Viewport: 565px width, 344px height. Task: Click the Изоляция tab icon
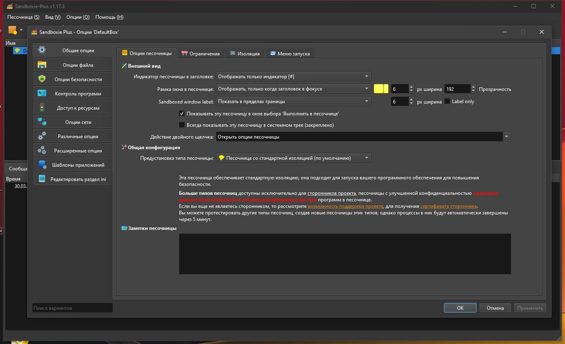pyautogui.click(x=233, y=53)
